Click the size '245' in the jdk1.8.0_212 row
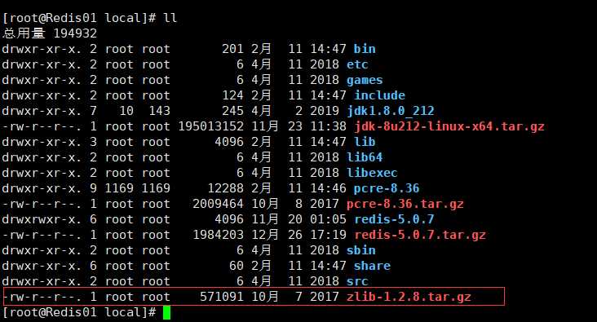 click(x=232, y=111)
